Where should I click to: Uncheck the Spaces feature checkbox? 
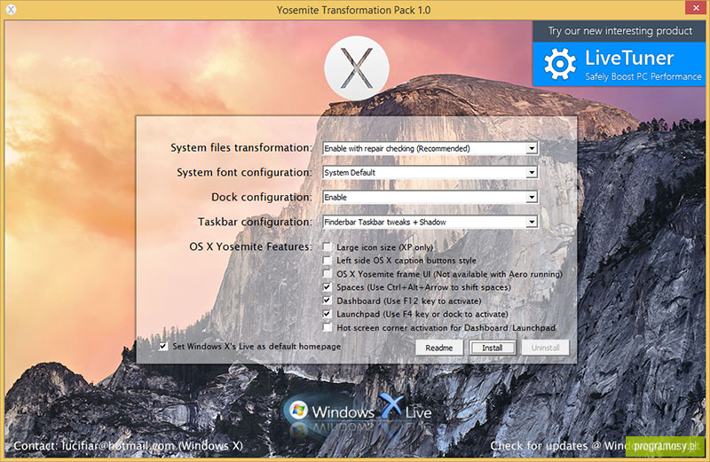point(327,287)
